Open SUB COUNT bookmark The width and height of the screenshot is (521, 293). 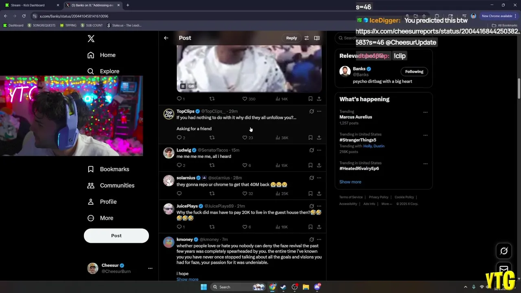92,25
